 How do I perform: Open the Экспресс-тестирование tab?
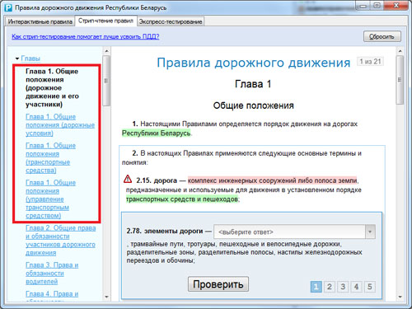tap(171, 21)
